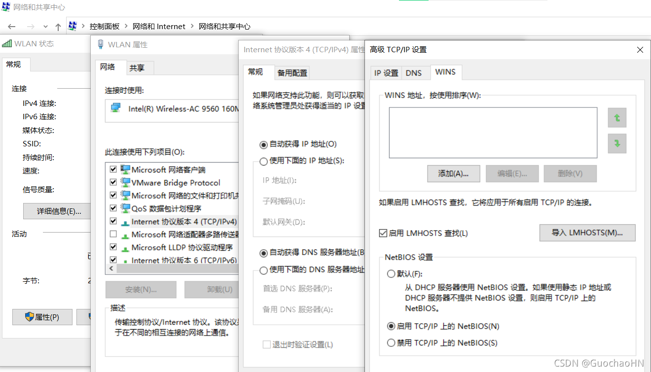
Task: Click 删除(V) button
Action: (570, 173)
